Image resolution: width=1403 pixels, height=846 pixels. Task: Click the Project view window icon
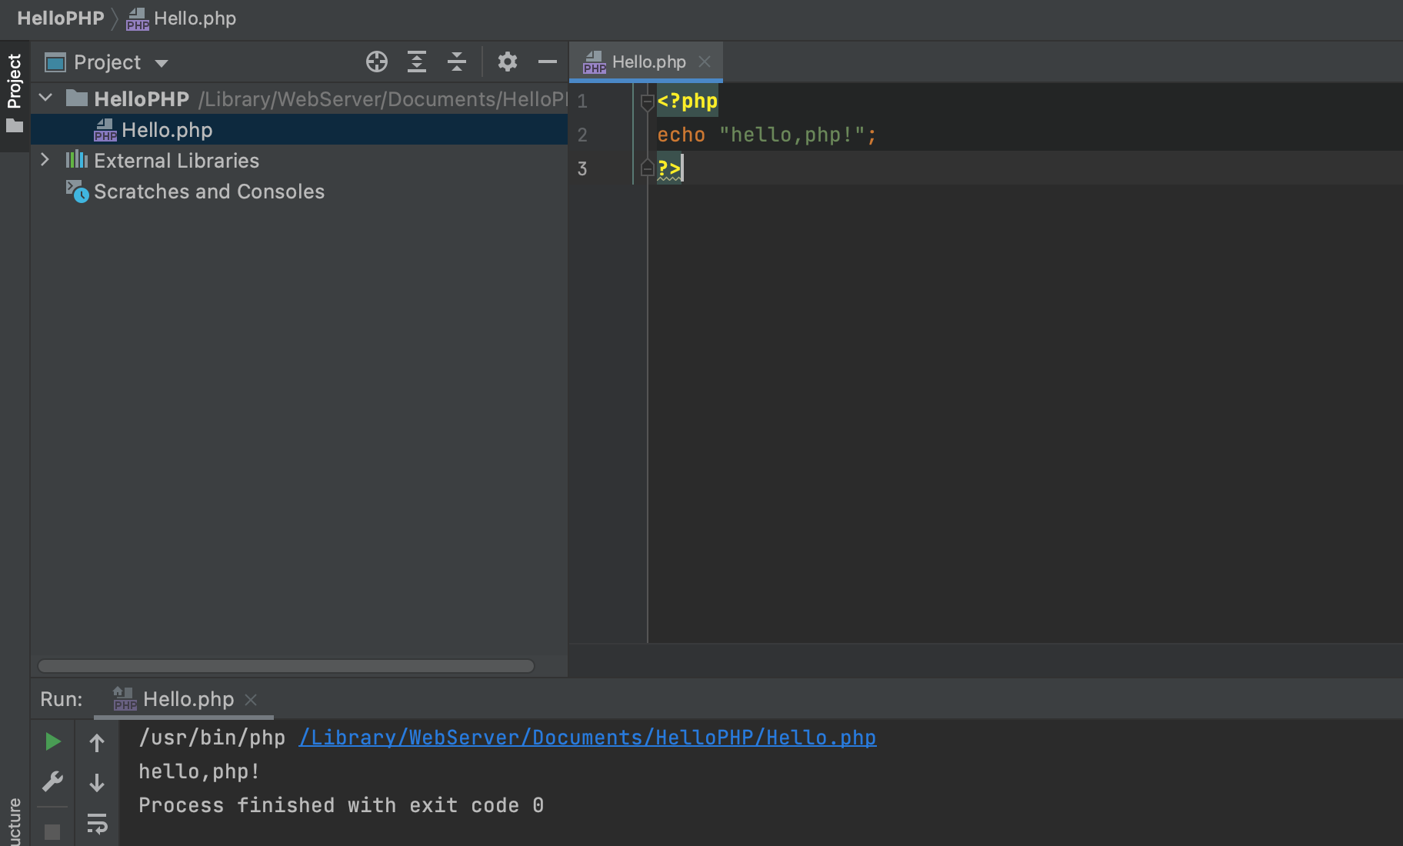point(55,62)
